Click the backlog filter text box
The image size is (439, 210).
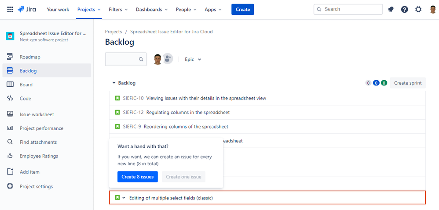[x=126, y=59]
